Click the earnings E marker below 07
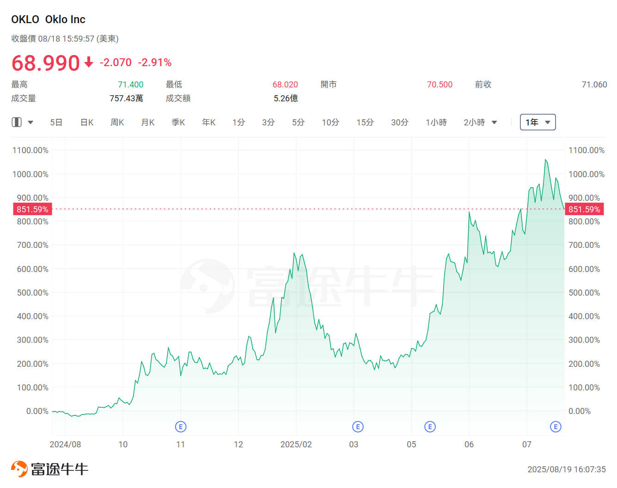This screenshot has height=488, width=617. click(555, 426)
